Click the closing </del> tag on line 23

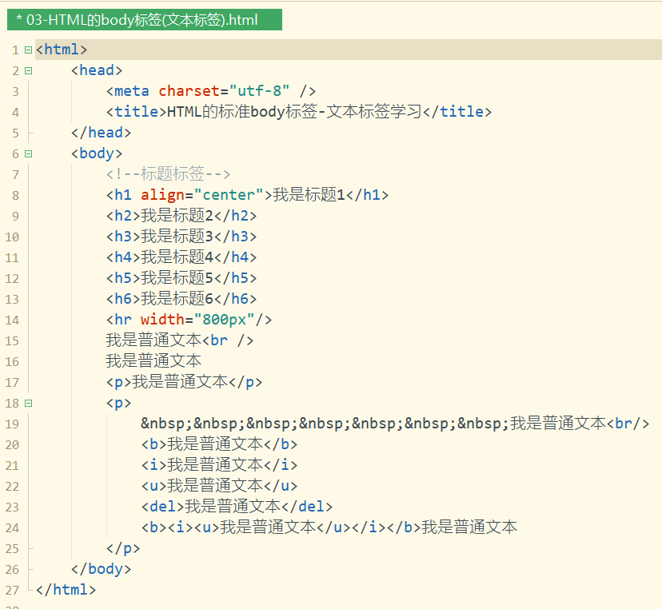[307, 506]
